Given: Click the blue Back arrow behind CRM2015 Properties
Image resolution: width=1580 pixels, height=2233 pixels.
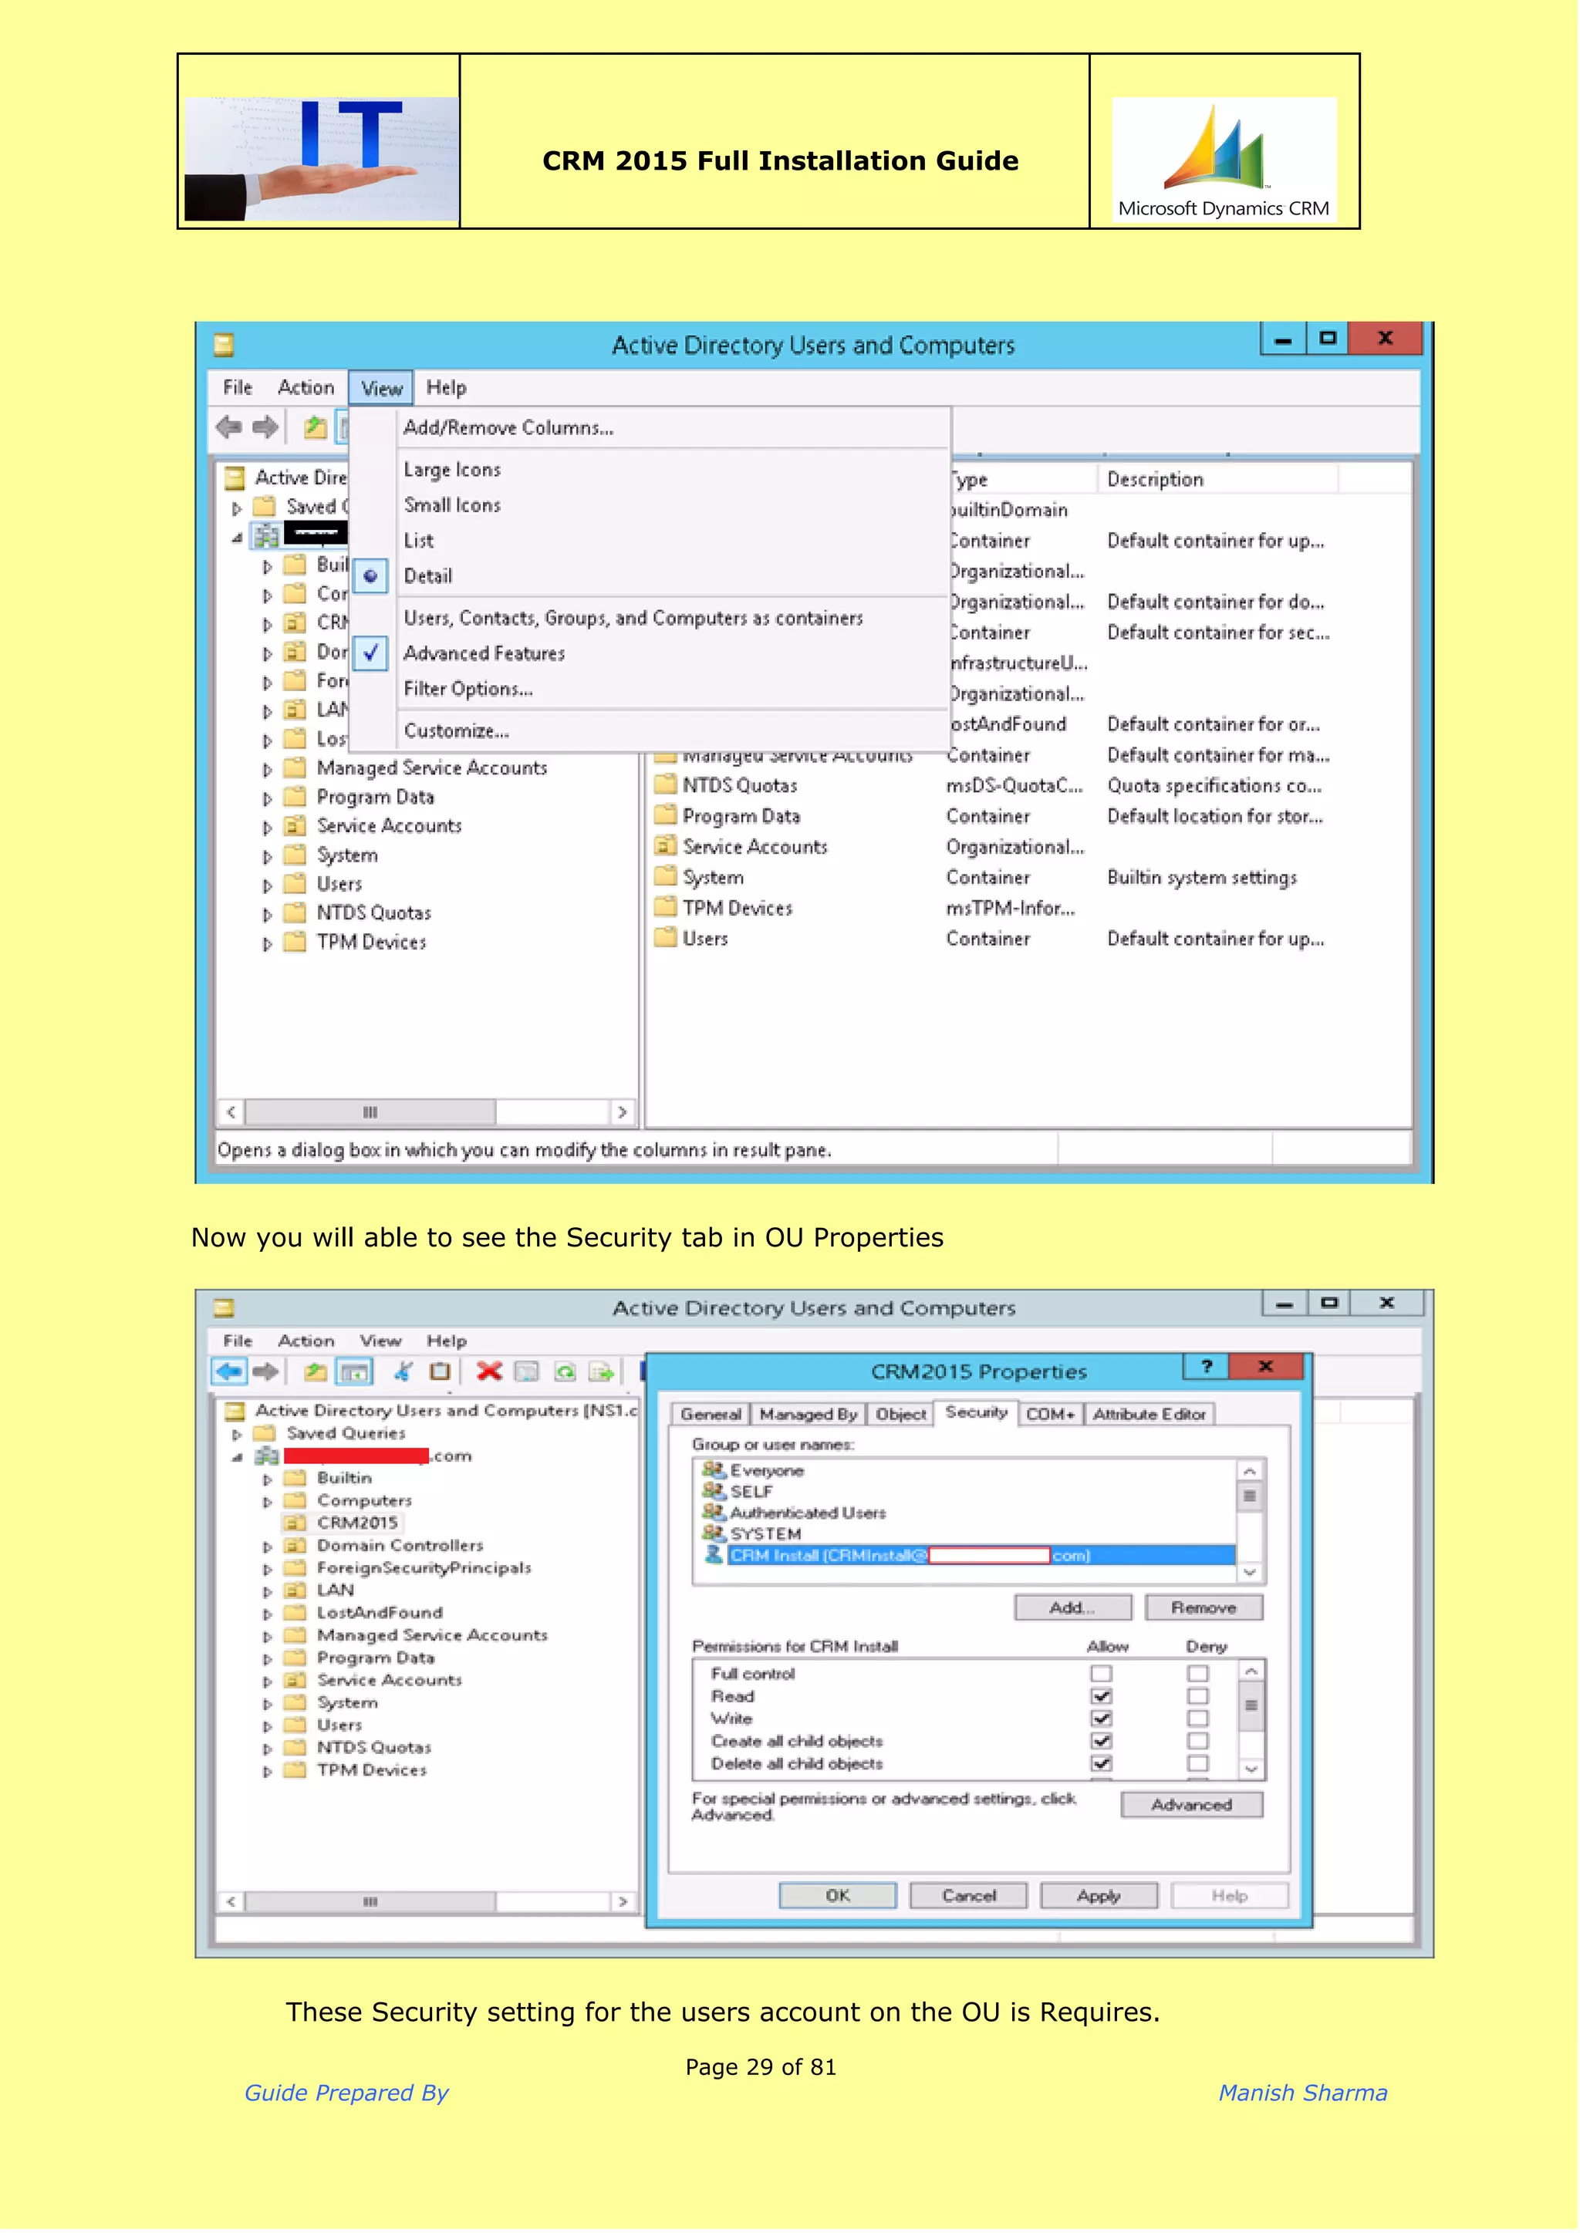Looking at the screenshot, I should 230,1372.
